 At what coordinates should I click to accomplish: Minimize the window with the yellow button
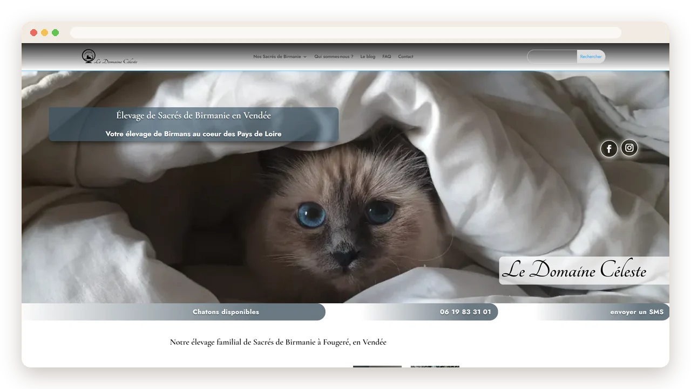[44, 33]
